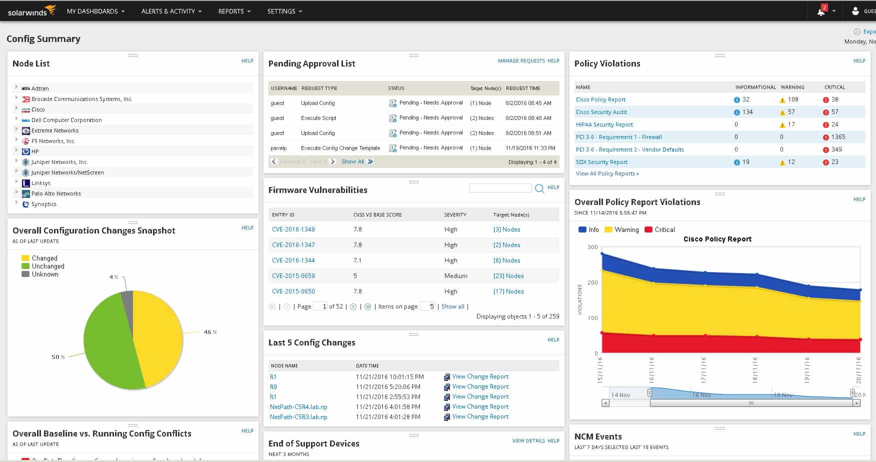Click the next-page arrow in Firmware Vulnerabilities pagination
Screen dimensions: 876x462
[353, 306]
